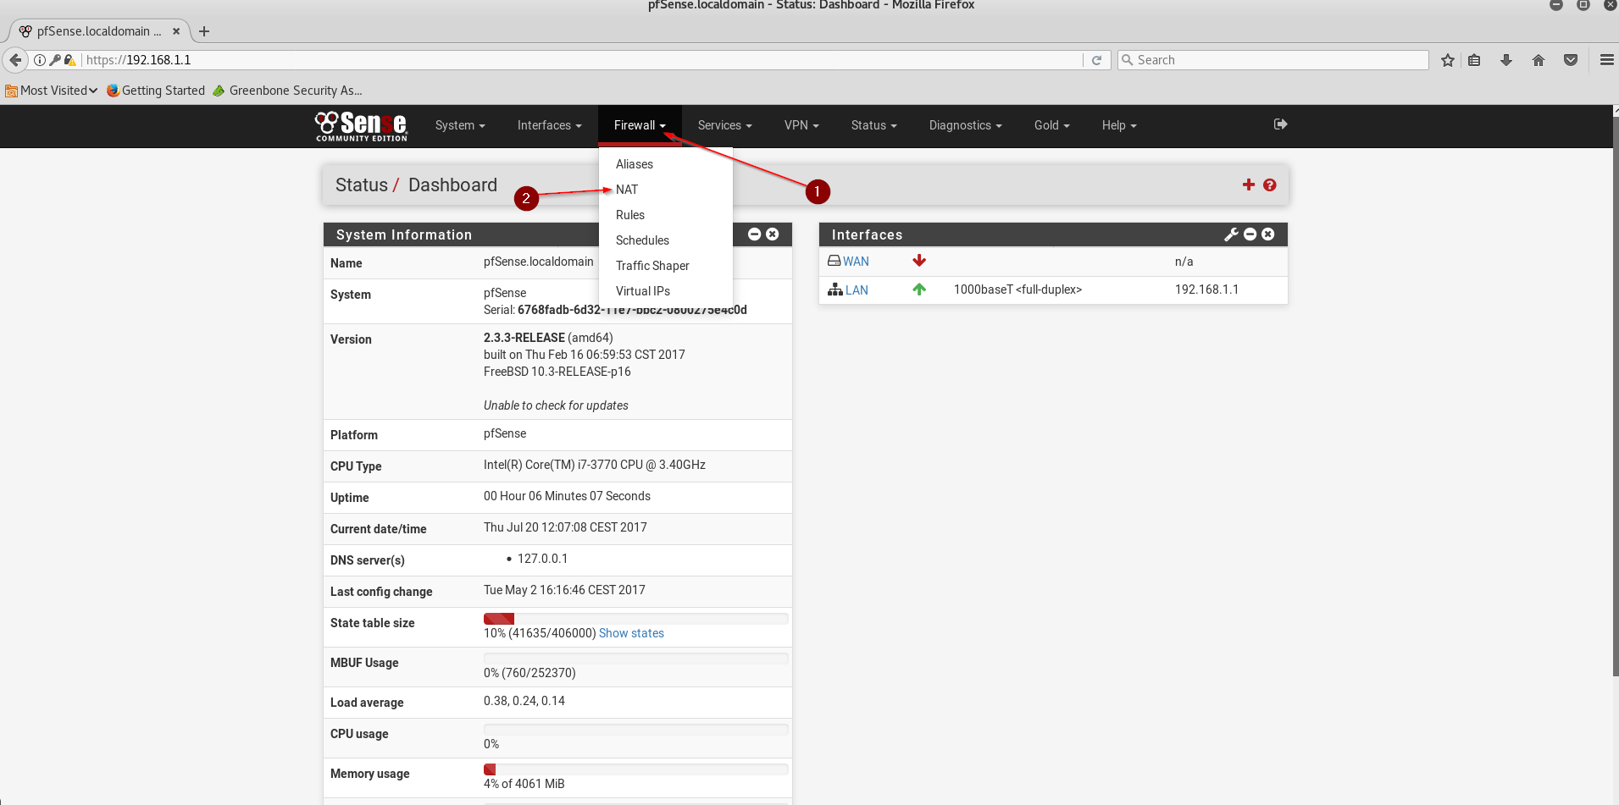1619x805 pixels.
Task: Open a new browser tab
Action: click(x=204, y=31)
